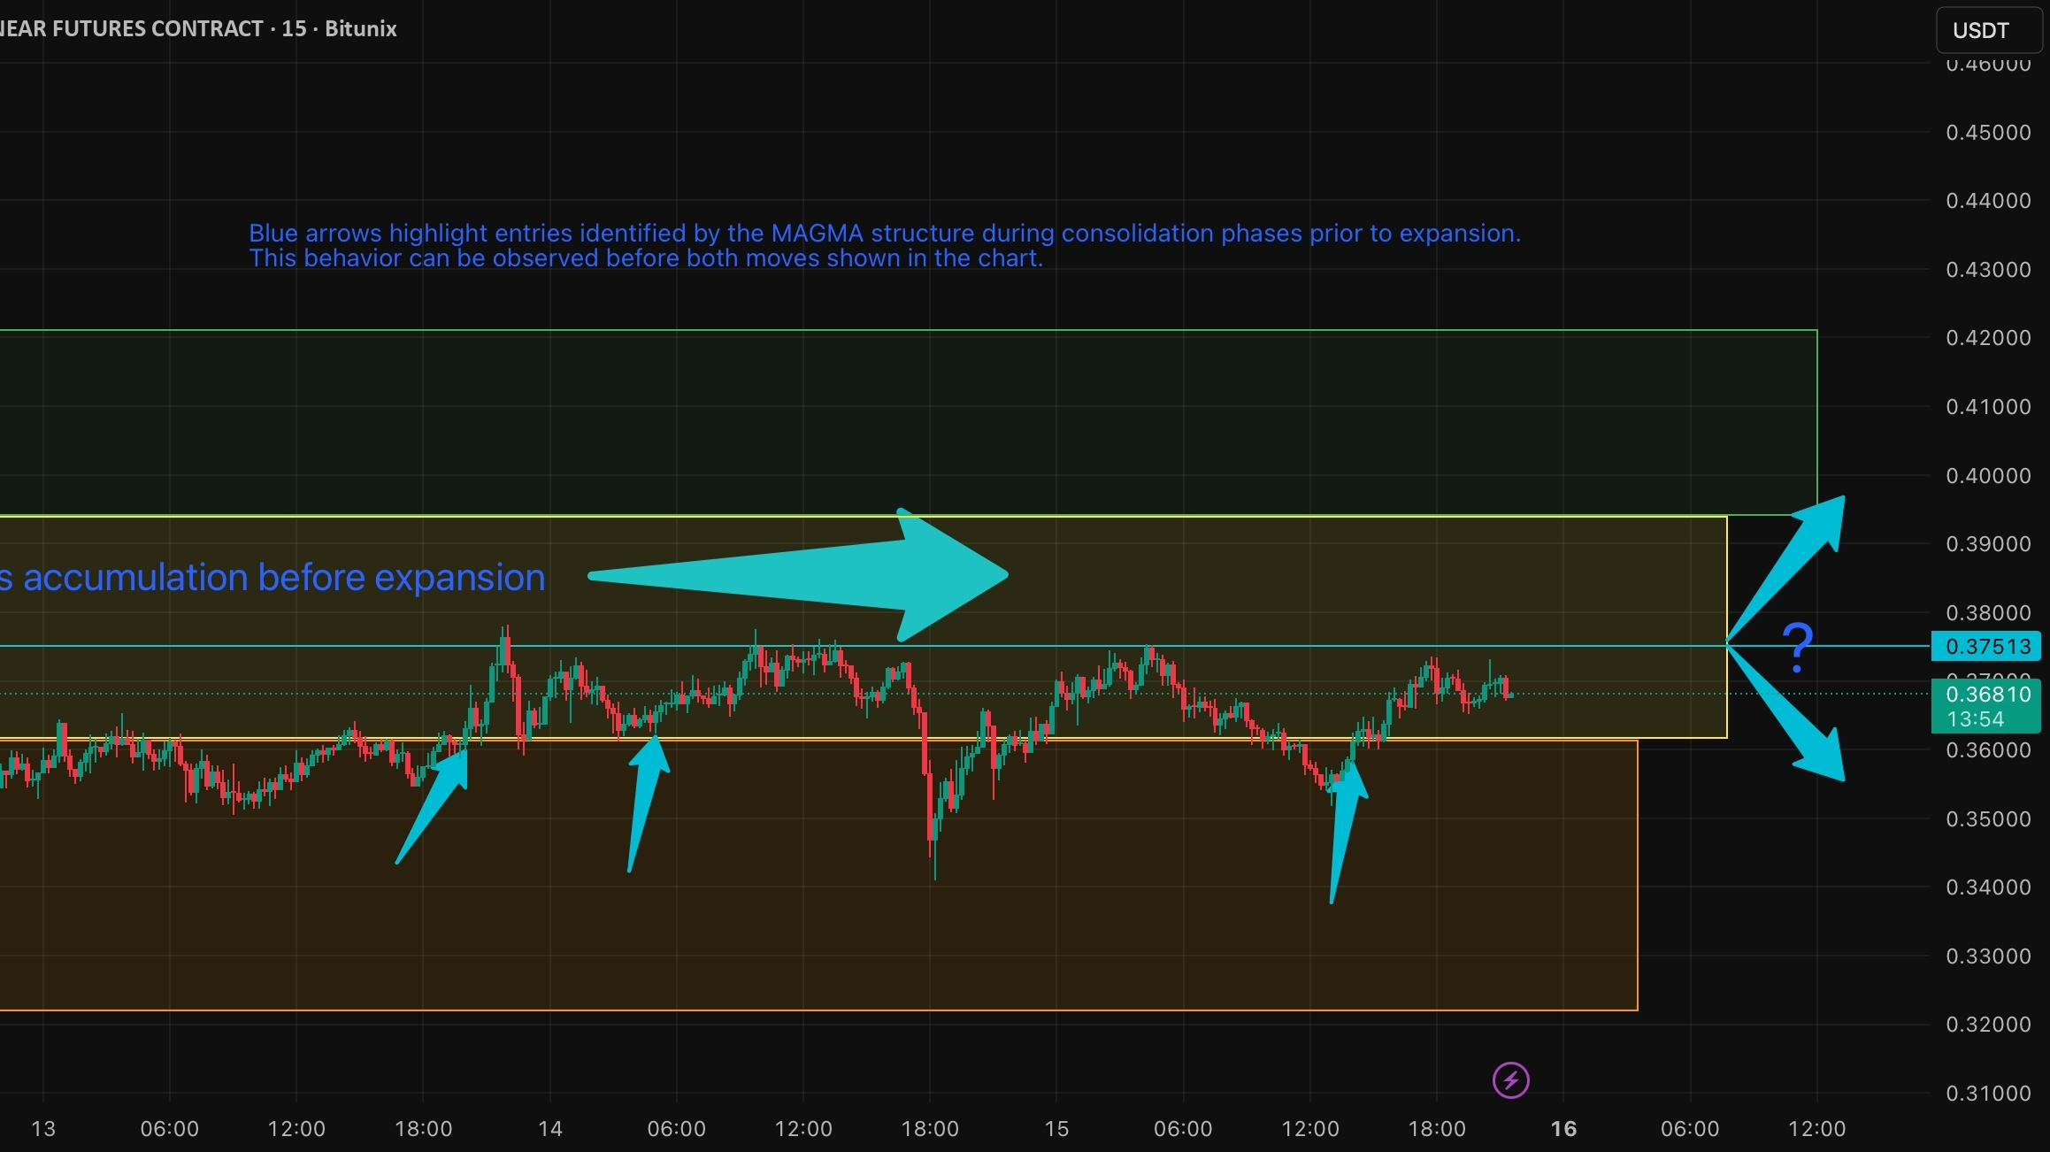Click the '14' date label on time axis
This screenshot has width=2050, height=1152.
(x=549, y=1128)
